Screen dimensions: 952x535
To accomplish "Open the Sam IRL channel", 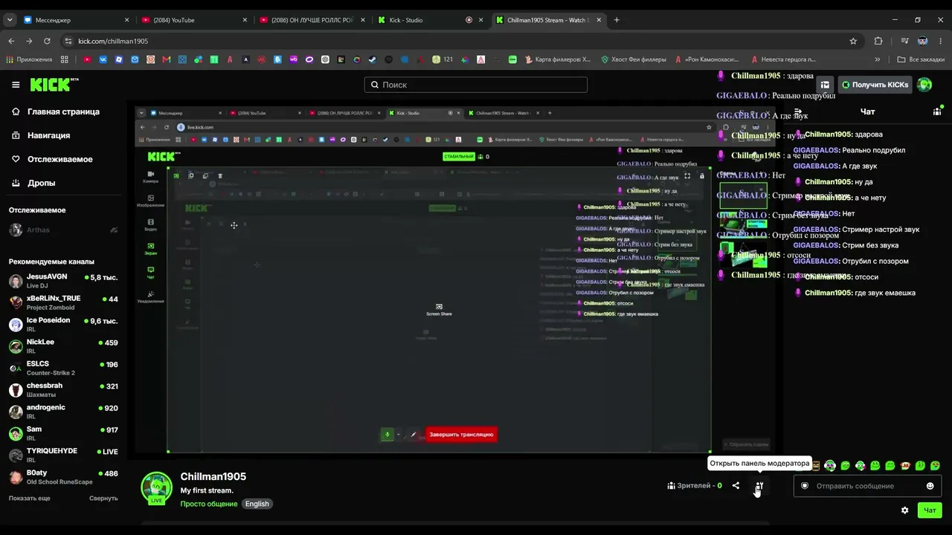I will (63, 433).
